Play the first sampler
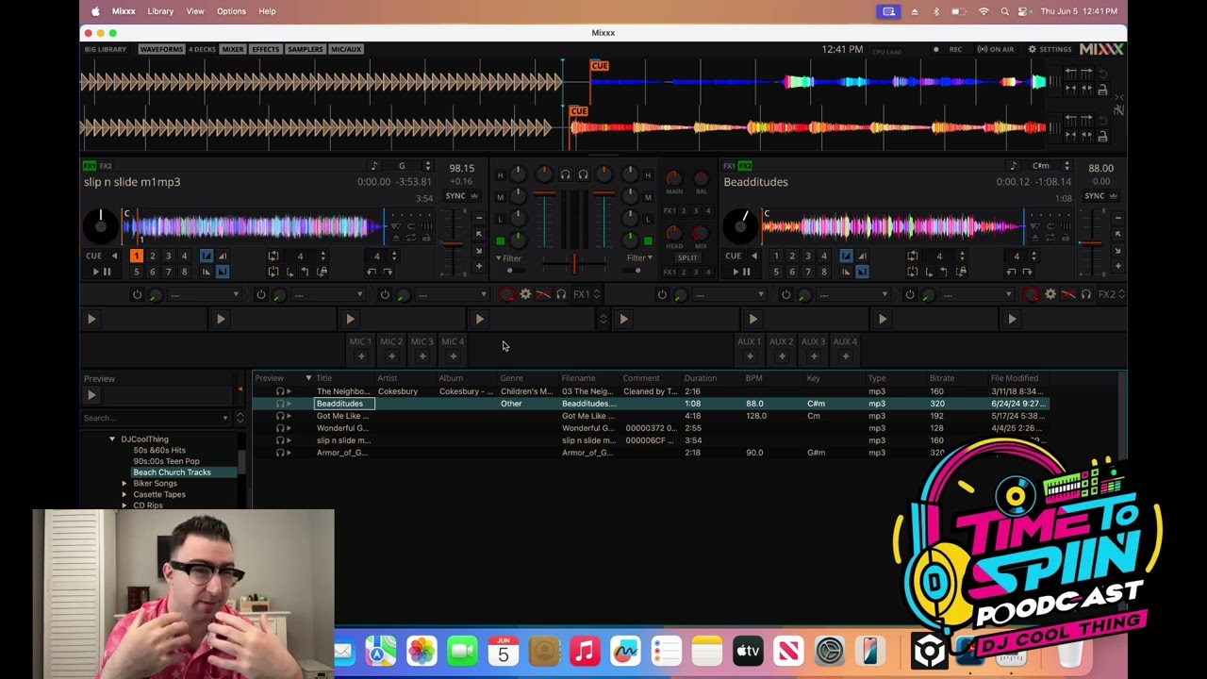Viewport: 1207px width, 679px height. pyautogui.click(x=91, y=319)
